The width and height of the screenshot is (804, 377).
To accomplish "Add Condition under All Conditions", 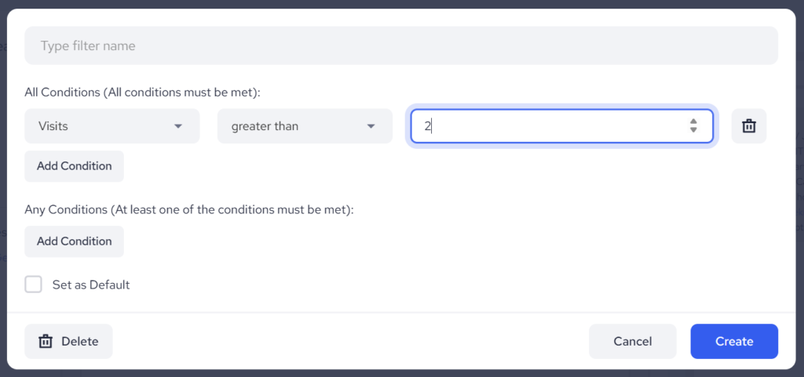I will (x=74, y=166).
